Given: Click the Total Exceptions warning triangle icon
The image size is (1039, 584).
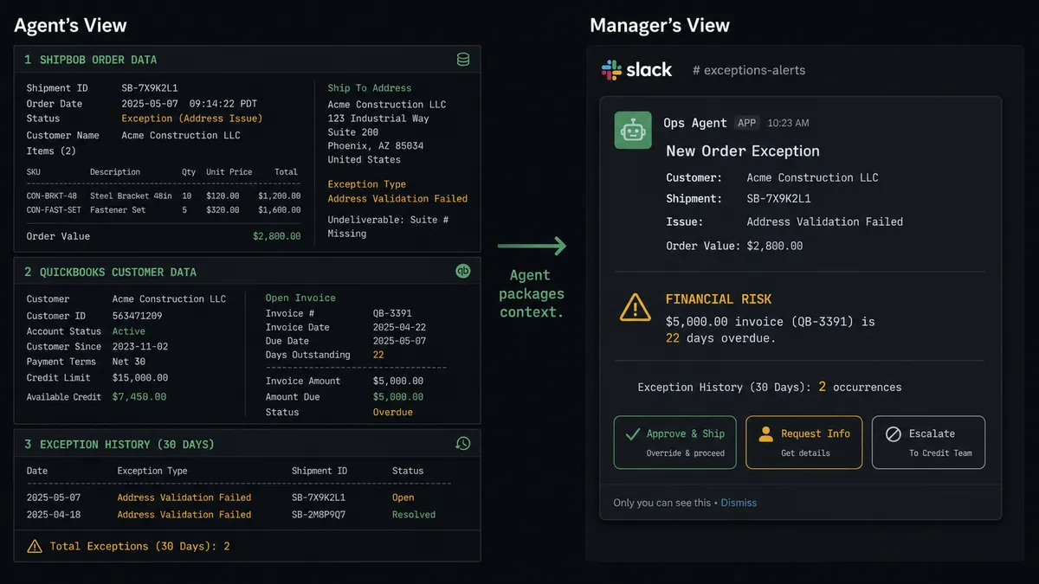Looking at the screenshot, I should (x=35, y=546).
